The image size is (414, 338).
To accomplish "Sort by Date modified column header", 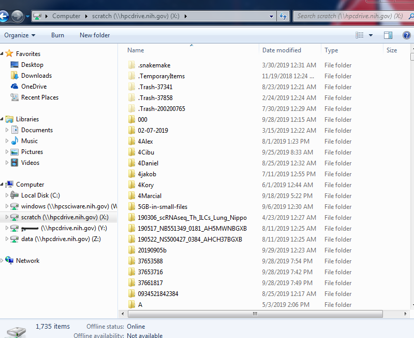I will pos(282,50).
